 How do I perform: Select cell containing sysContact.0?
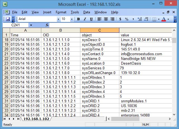coord(100,54)
